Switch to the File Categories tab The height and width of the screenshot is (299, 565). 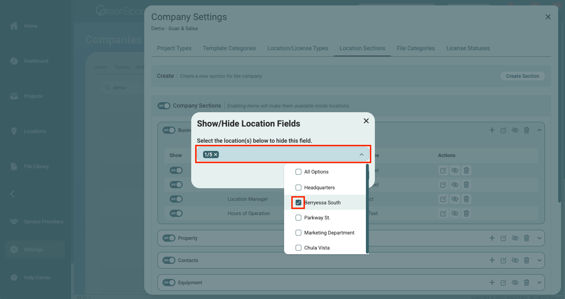[416, 48]
